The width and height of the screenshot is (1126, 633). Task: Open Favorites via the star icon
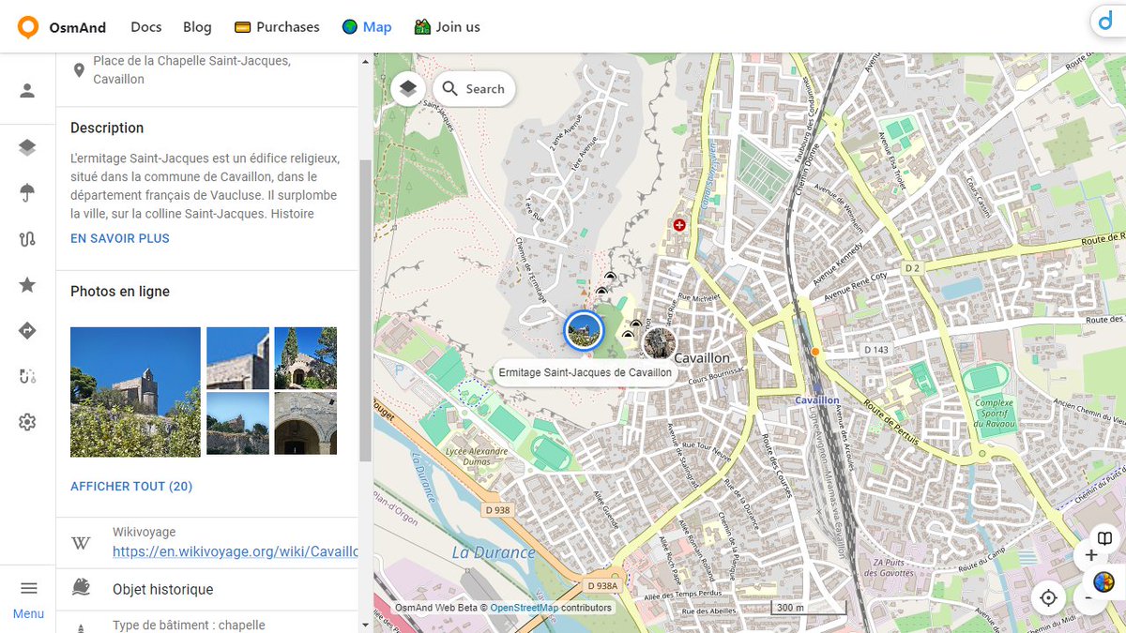click(x=27, y=284)
